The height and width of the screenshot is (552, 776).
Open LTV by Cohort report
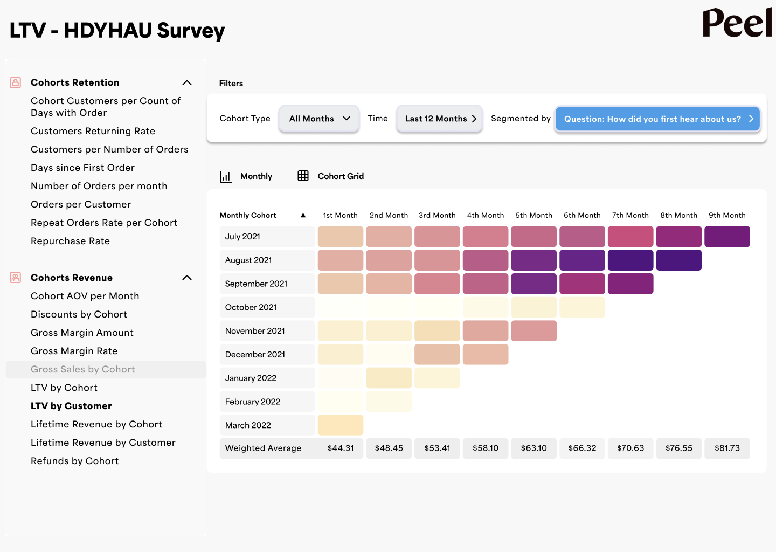tap(64, 388)
